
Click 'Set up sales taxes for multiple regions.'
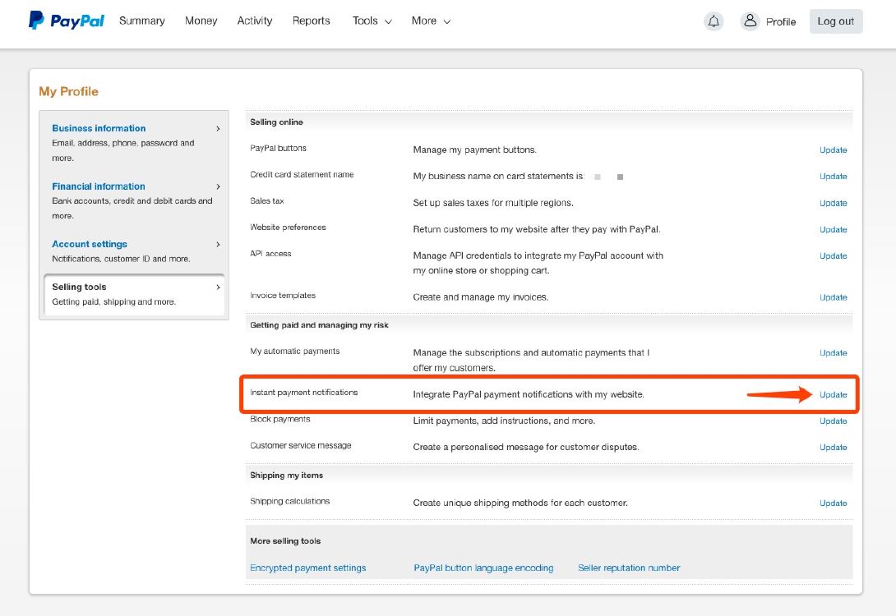493,203
